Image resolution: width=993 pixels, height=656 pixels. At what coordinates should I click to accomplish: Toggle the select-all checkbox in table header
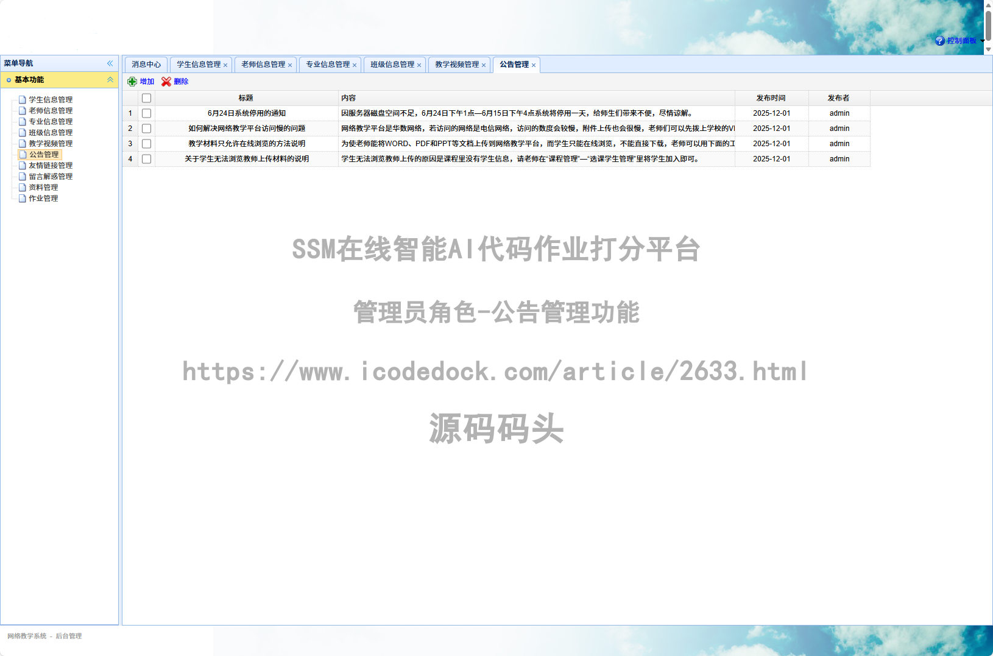146,97
